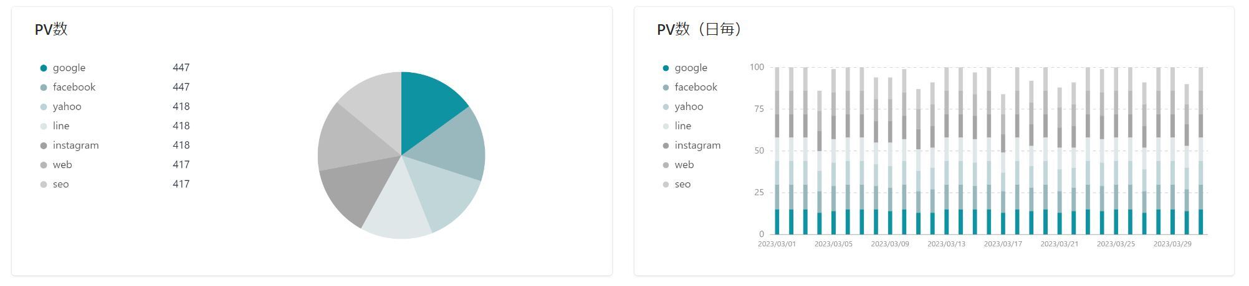Click web legend label in pie chart
Viewport: 1249px width, 286px height.
click(62, 165)
